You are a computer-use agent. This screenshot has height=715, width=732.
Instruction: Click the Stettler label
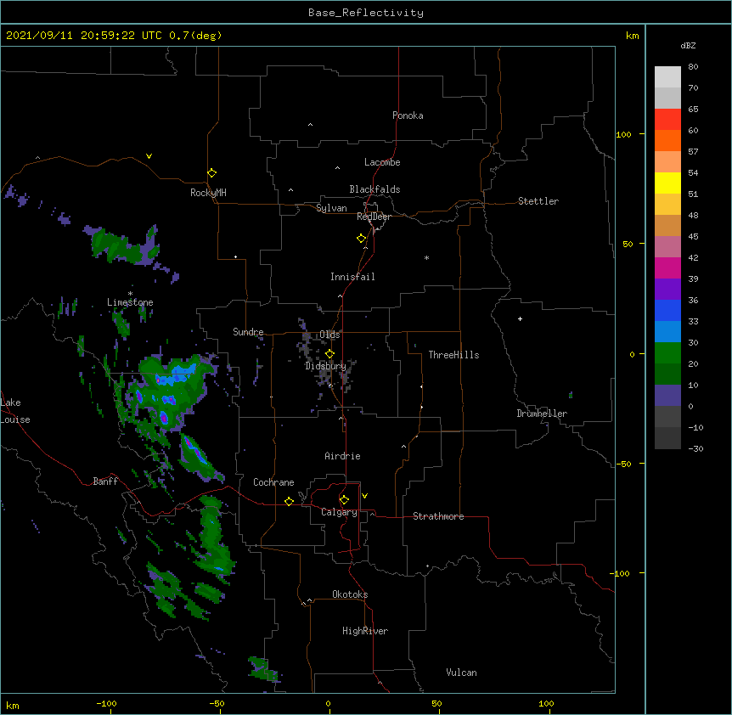(x=538, y=201)
